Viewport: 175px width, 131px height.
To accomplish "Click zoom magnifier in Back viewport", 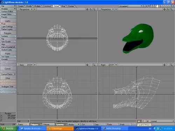I will [94, 65].
